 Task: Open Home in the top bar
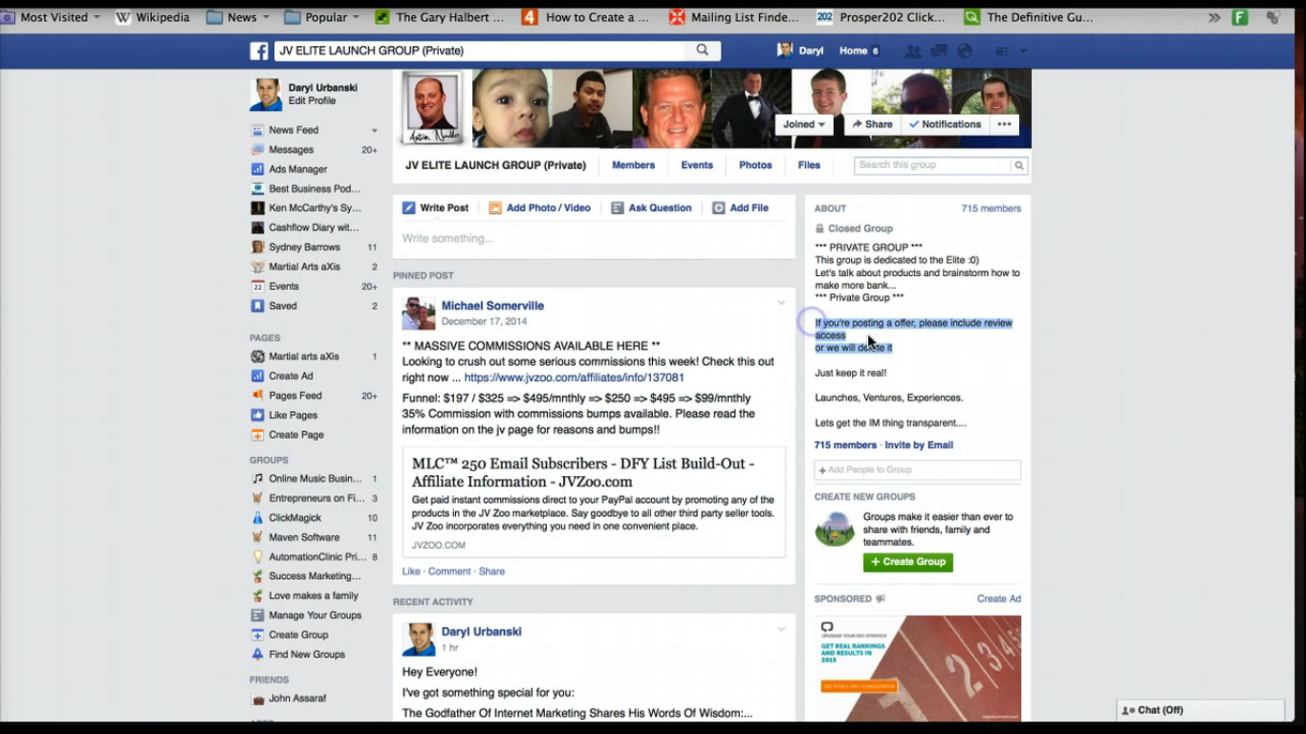(x=853, y=52)
